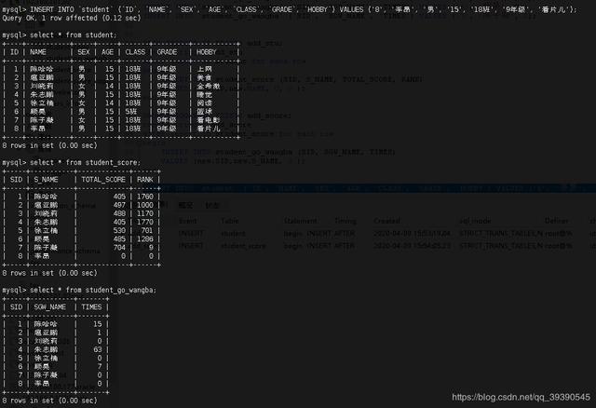Click the RANK column header
Screen dimensions: 596x408
pos(145,180)
